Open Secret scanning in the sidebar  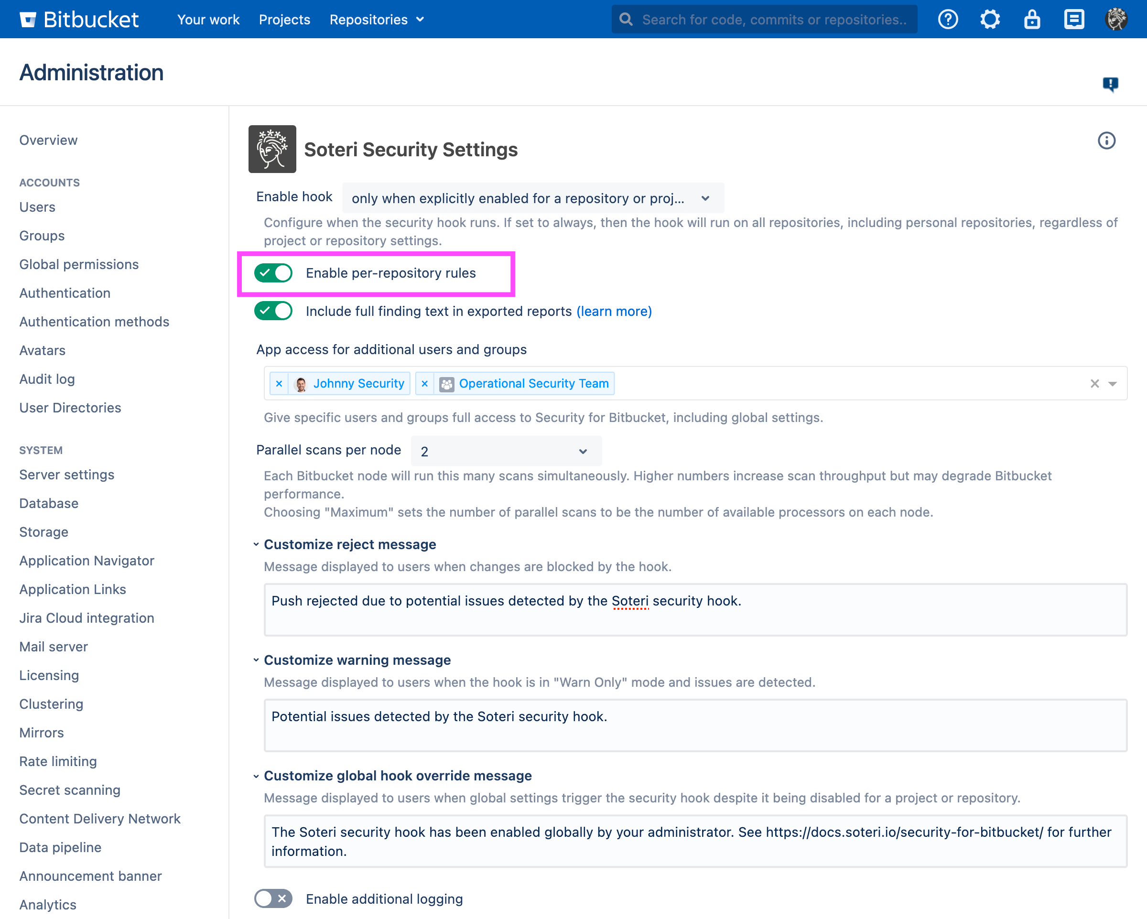(70, 790)
